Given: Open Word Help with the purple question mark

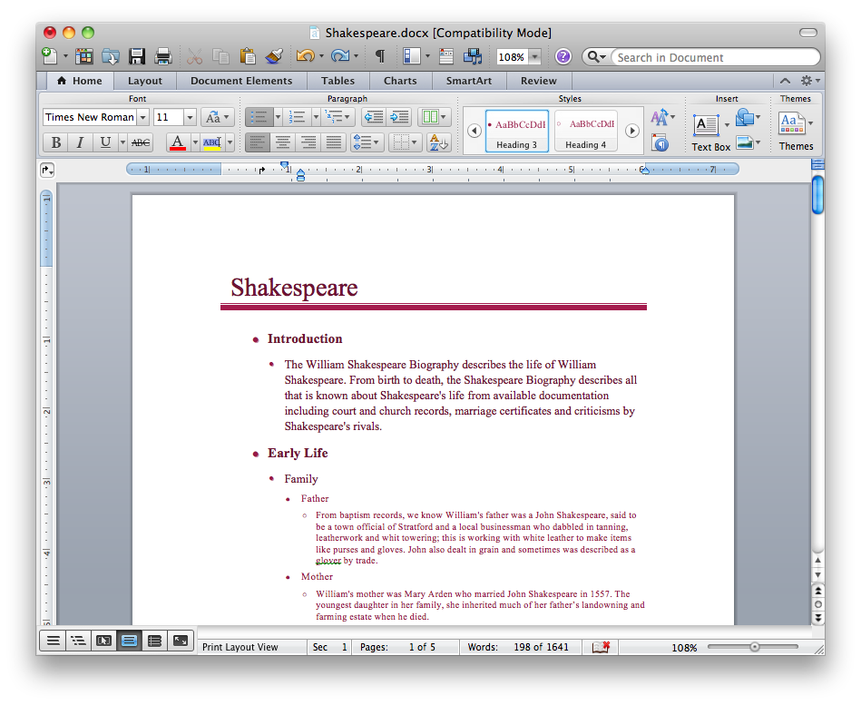Looking at the screenshot, I should tap(563, 56).
